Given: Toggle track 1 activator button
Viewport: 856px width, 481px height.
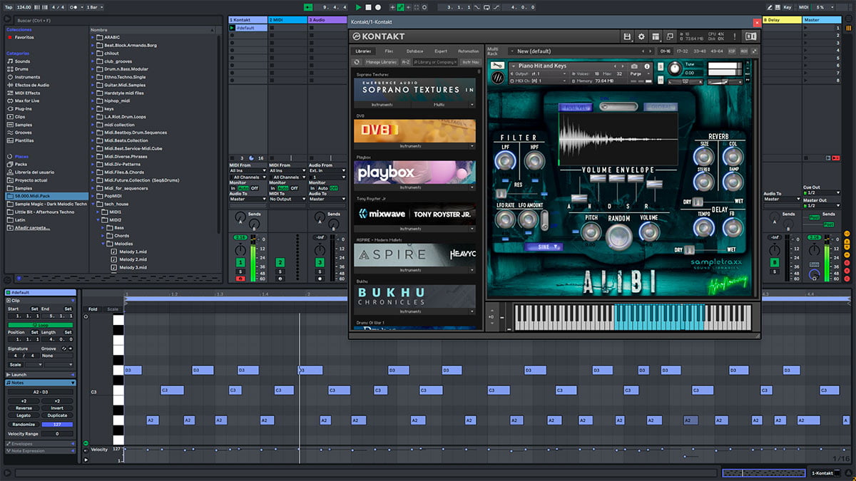Looking at the screenshot, I should click(240, 263).
